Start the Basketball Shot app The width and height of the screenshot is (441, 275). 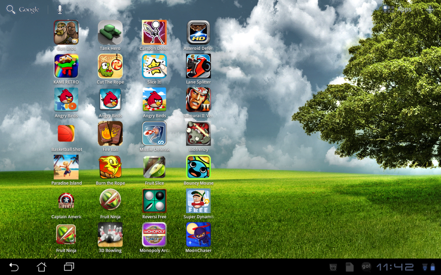point(66,134)
